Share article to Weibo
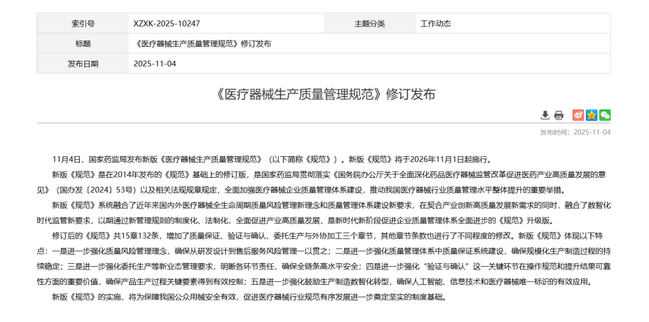Image resolution: width=649 pixels, height=322 pixels. point(578,115)
